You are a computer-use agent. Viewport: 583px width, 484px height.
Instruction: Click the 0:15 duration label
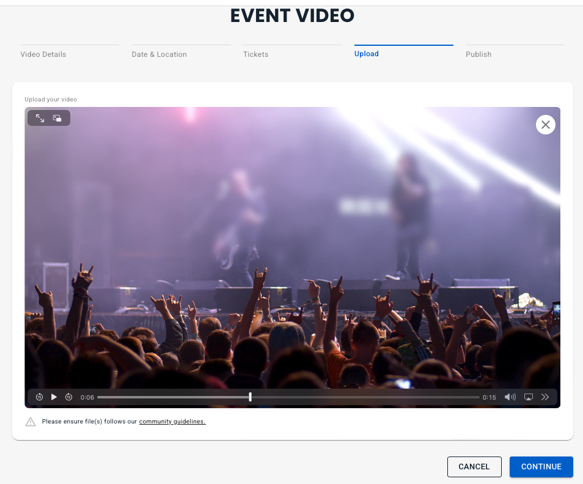[489, 397]
